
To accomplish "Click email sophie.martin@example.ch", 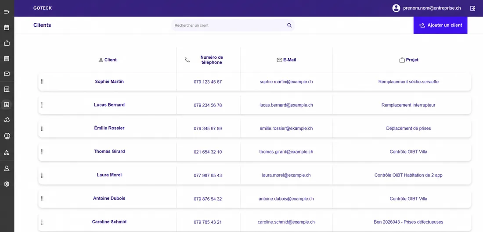I will 286,82.
